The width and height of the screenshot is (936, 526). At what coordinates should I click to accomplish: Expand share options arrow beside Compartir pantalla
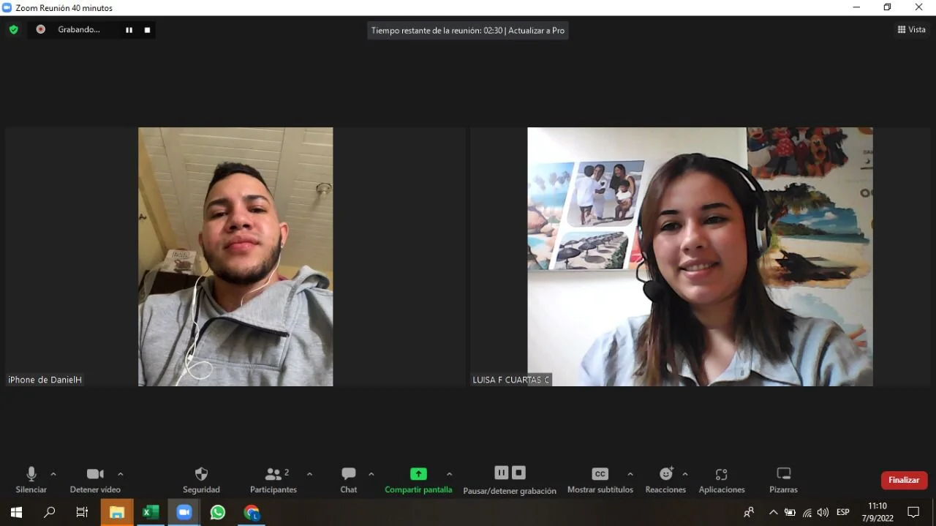pyautogui.click(x=450, y=474)
